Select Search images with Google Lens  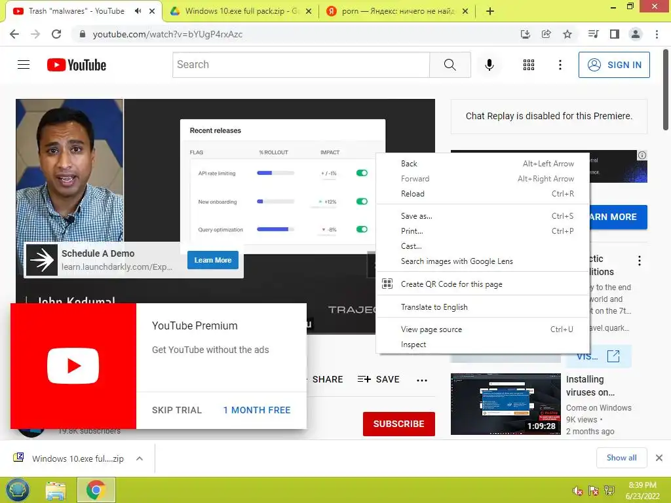pos(483,261)
